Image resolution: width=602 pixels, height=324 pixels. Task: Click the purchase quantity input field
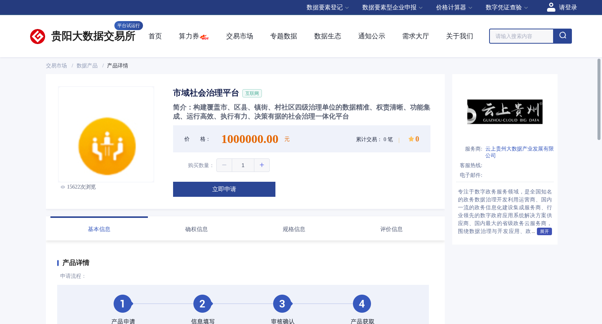[x=243, y=165]
